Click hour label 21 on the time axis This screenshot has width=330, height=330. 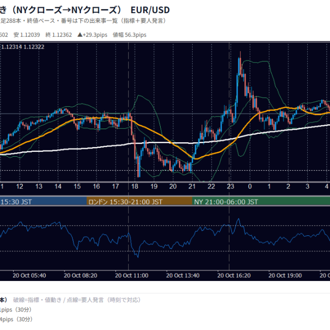pyautogui.click(x=192, y=186)
